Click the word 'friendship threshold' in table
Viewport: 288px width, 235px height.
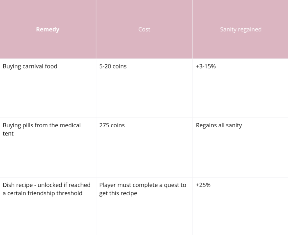click(x=55, y=193)
